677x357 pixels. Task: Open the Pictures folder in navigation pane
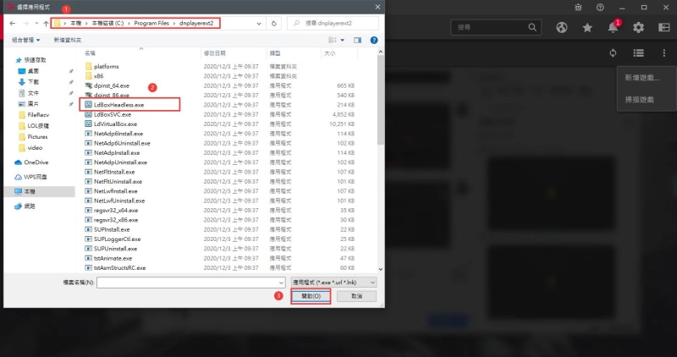pyautogui.click(x=33, y=137)
